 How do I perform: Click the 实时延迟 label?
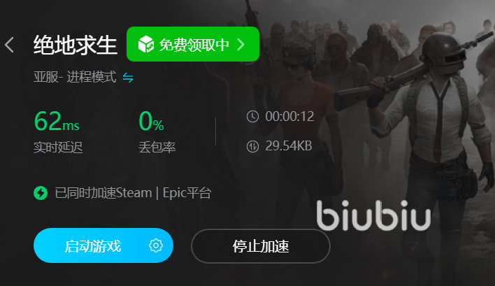pyautogui.click(x=58, y=147)
